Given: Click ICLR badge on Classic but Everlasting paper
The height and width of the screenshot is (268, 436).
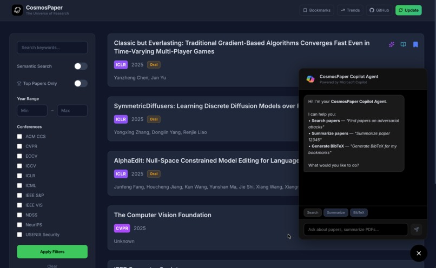Looking at the screenshot, I should click(121, 65).
